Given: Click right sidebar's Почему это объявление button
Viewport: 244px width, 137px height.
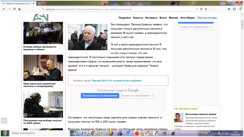Looking at the screenshot, I should (x=196, y=27).
